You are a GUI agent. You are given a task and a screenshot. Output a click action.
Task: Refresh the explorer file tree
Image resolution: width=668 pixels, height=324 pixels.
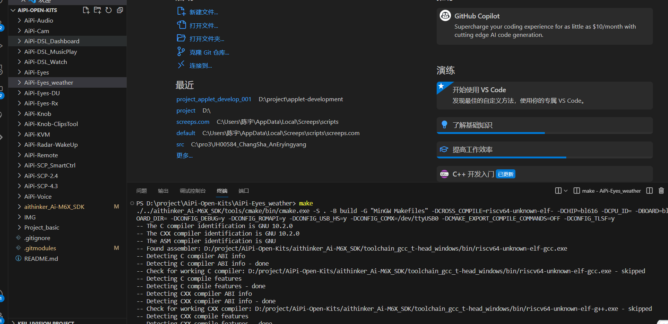(x=109, y=10)
